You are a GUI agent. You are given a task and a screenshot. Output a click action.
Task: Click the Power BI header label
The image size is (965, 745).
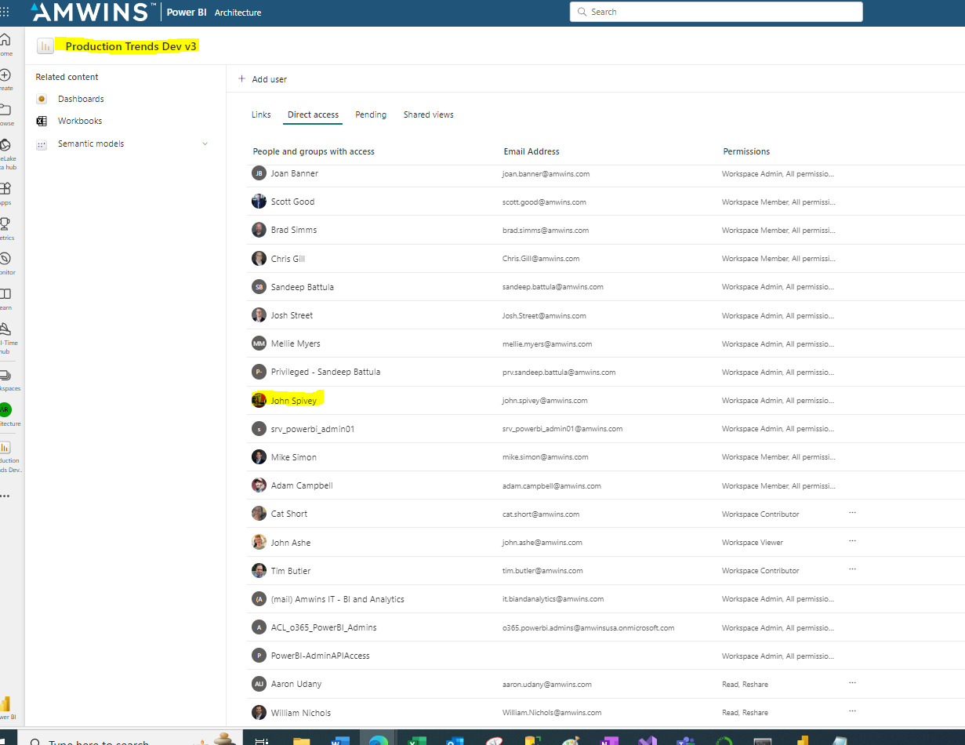186,13
